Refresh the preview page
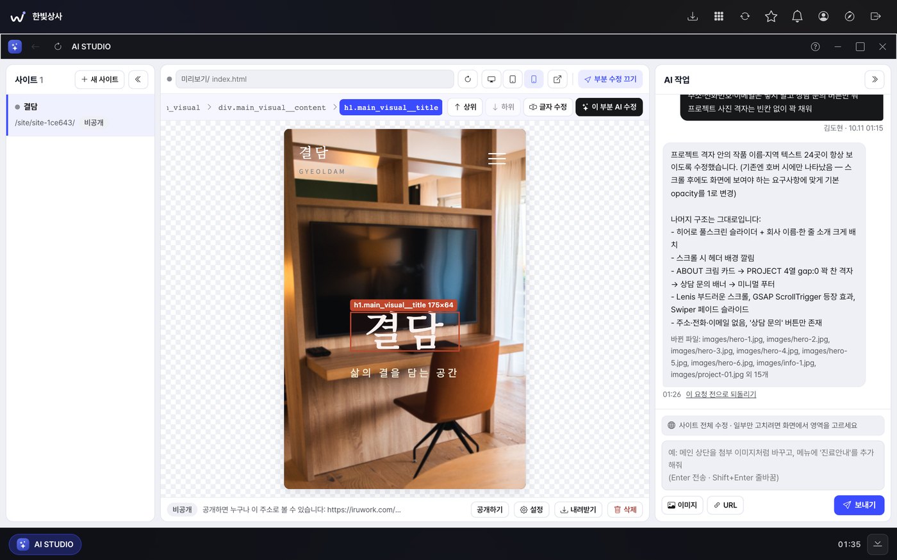 tap(468, 79)
